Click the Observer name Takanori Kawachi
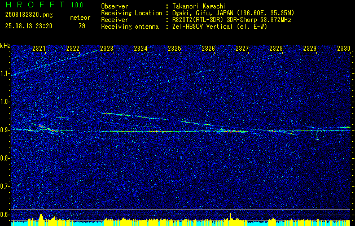 coord(198,6)
